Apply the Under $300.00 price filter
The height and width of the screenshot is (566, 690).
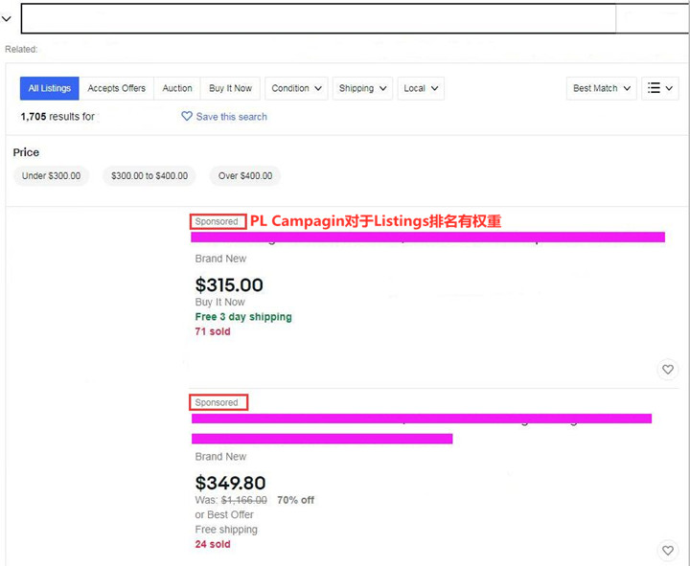(52, 176)
